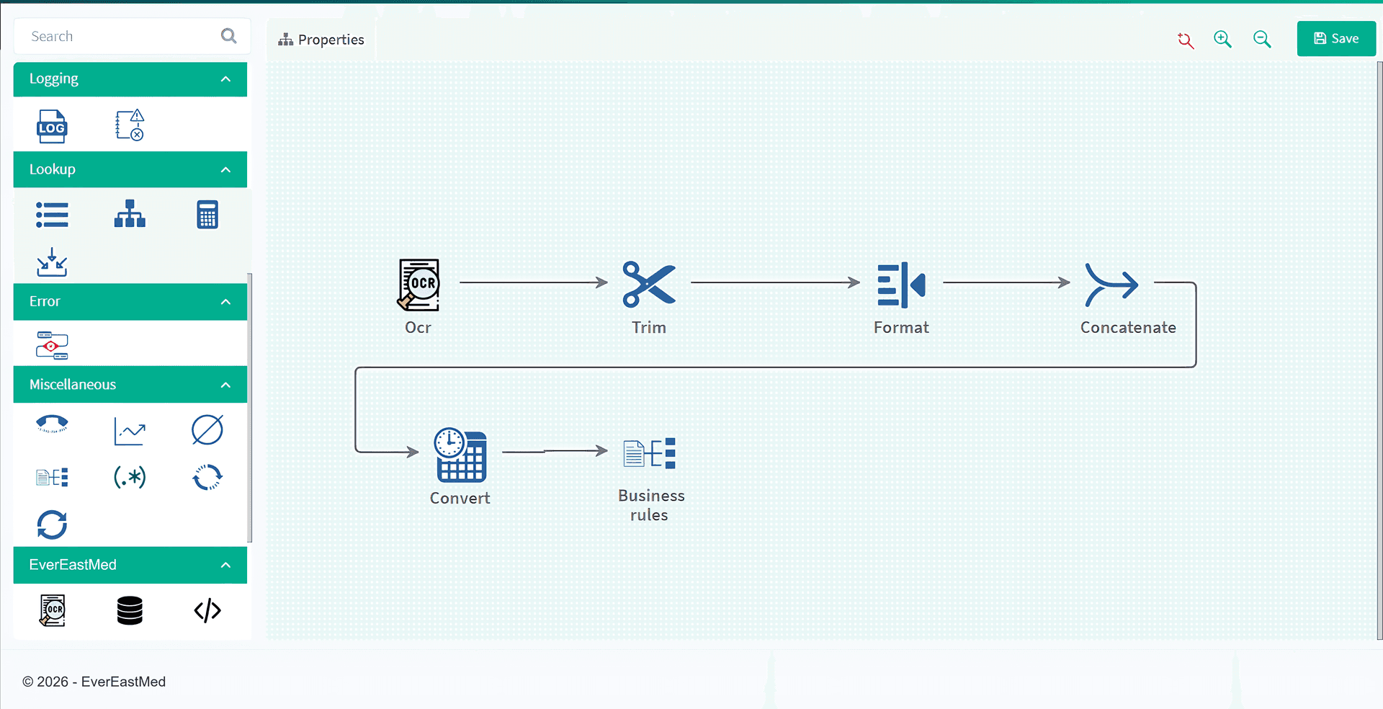
Task: Pick the line chart icon in Miscellaneous
Action: 130,431
